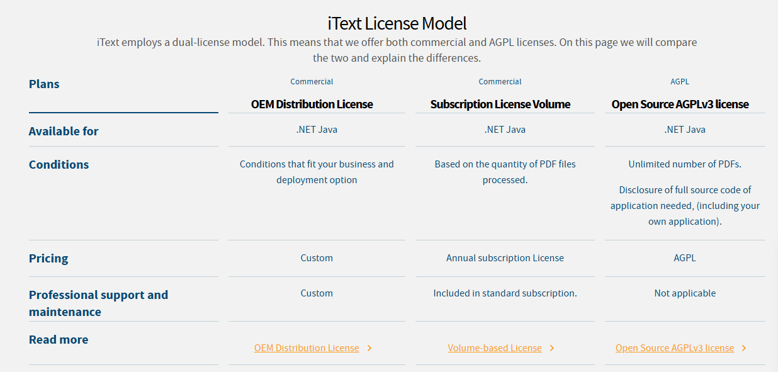Click 'Disclosure of full source code' paragraph

point(685,206)
